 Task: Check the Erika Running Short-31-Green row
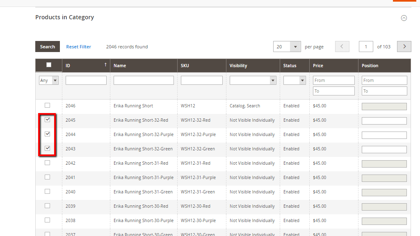pyautogui.click(x=47, y=191)
